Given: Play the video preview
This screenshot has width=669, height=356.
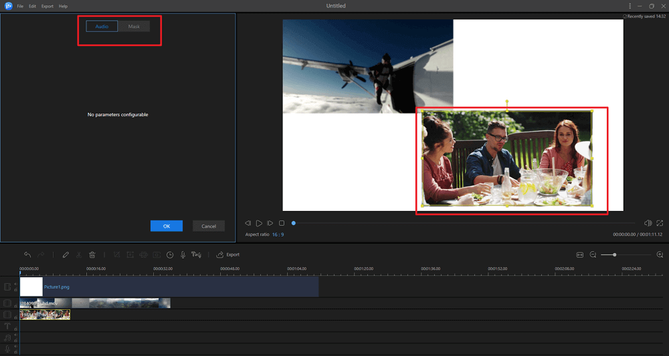Looking at the screenshot, I should 259,223.
